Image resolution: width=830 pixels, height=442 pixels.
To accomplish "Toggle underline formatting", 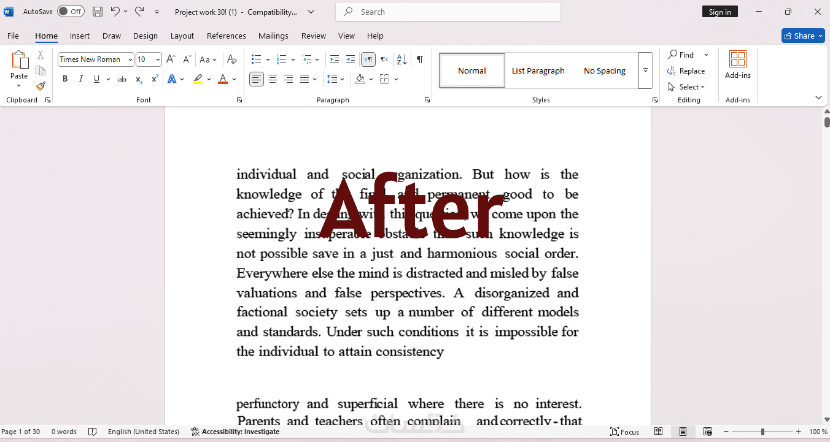I will (96, 79).
